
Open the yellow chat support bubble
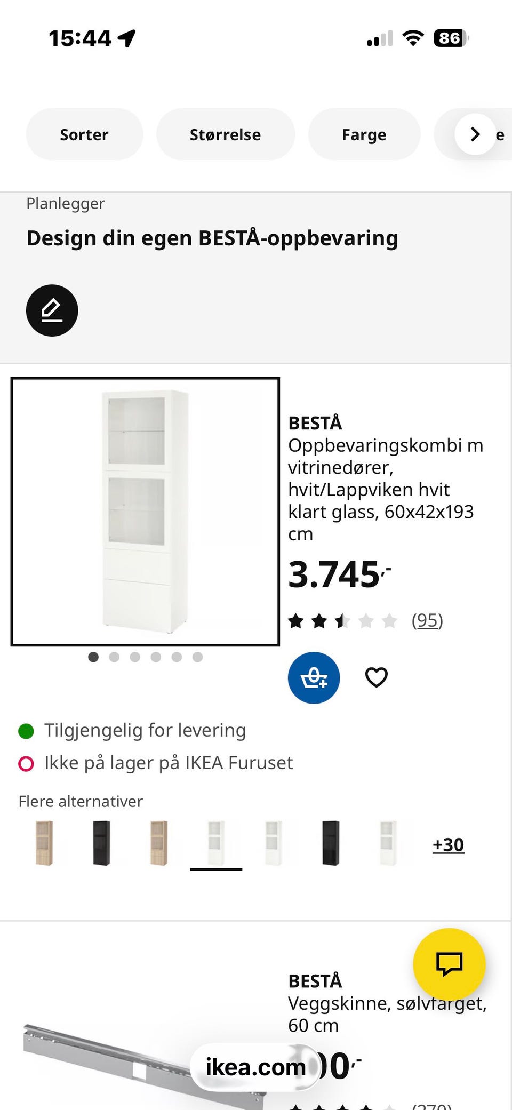[449, 964]
